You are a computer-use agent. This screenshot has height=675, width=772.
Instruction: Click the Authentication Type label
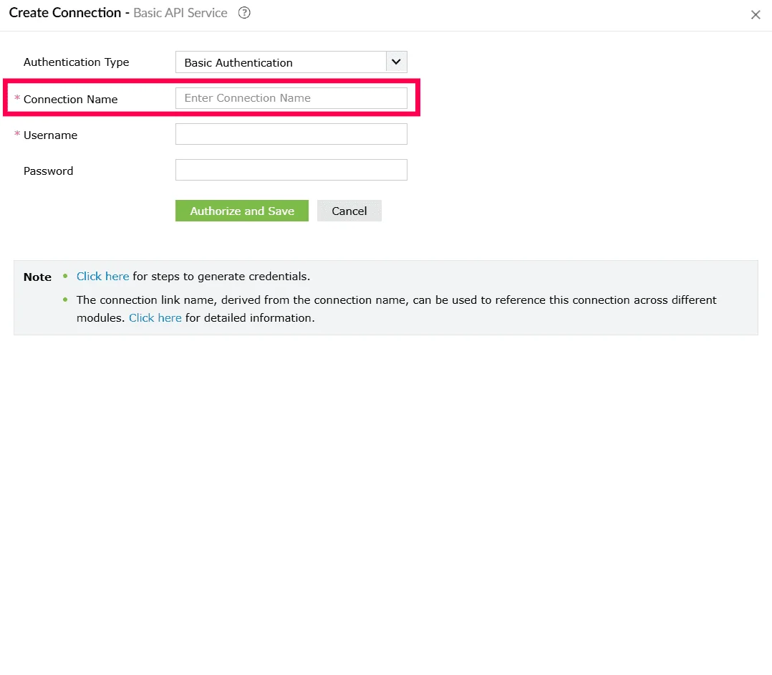[77, 62]
